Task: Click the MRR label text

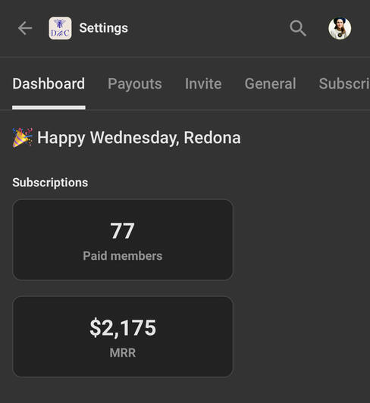Action: 123,353
